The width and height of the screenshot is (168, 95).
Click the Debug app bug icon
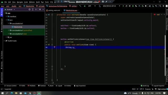(x=133, y=6)
